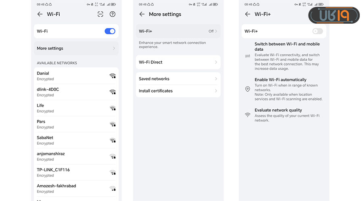Tap location pin icon for Enable Wi-Fi automatically
This screenshot has width=363, height=201.
(x=248, y=89)
